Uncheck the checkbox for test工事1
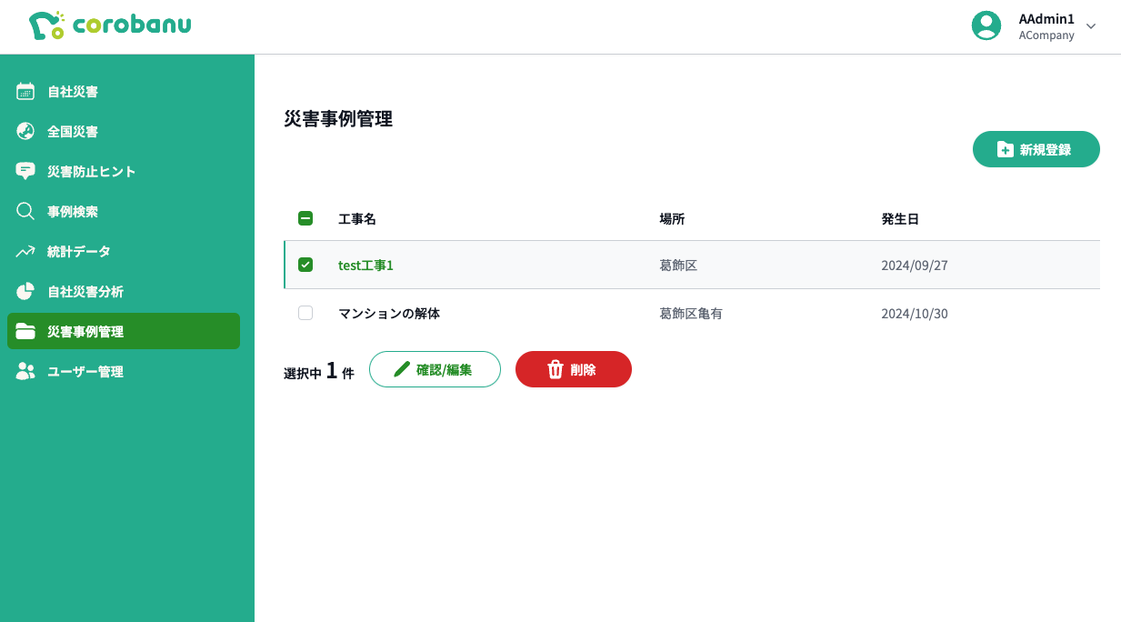 [305, 265]
